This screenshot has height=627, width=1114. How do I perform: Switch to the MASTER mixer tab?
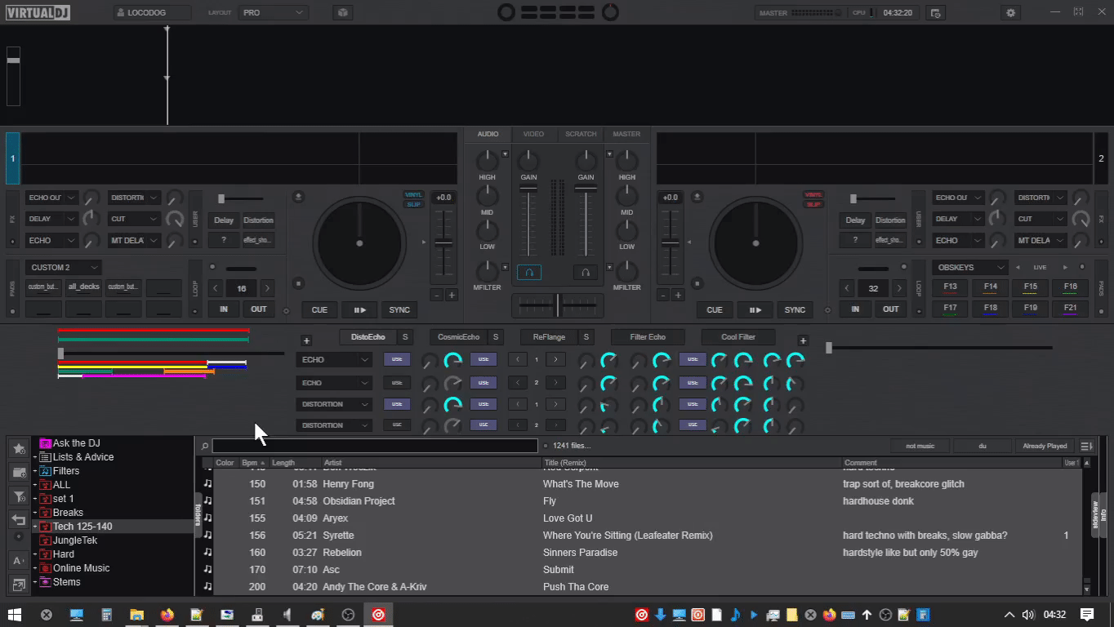[x=626, y=134]
